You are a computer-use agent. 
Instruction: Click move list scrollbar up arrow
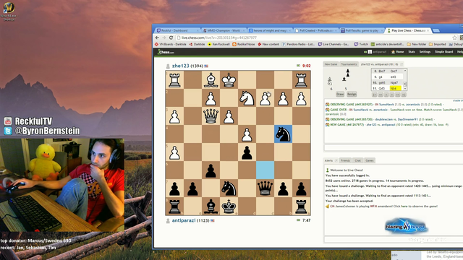coord(405,71)
